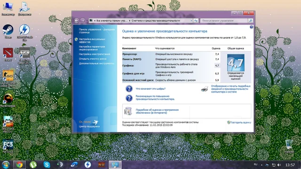Click the Счетчики и средства производительности breadcrumb
This screenshot has height=169, width=301.
pyautogui.click(x=156, y=21)
